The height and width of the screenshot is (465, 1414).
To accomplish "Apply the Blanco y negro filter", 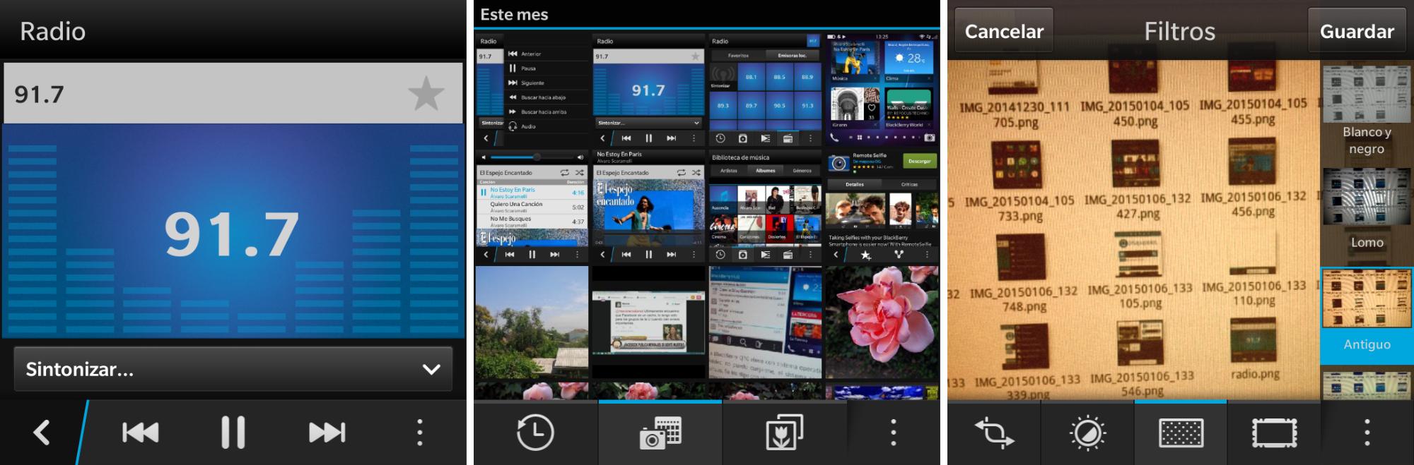I will [x=1366, y=113].
